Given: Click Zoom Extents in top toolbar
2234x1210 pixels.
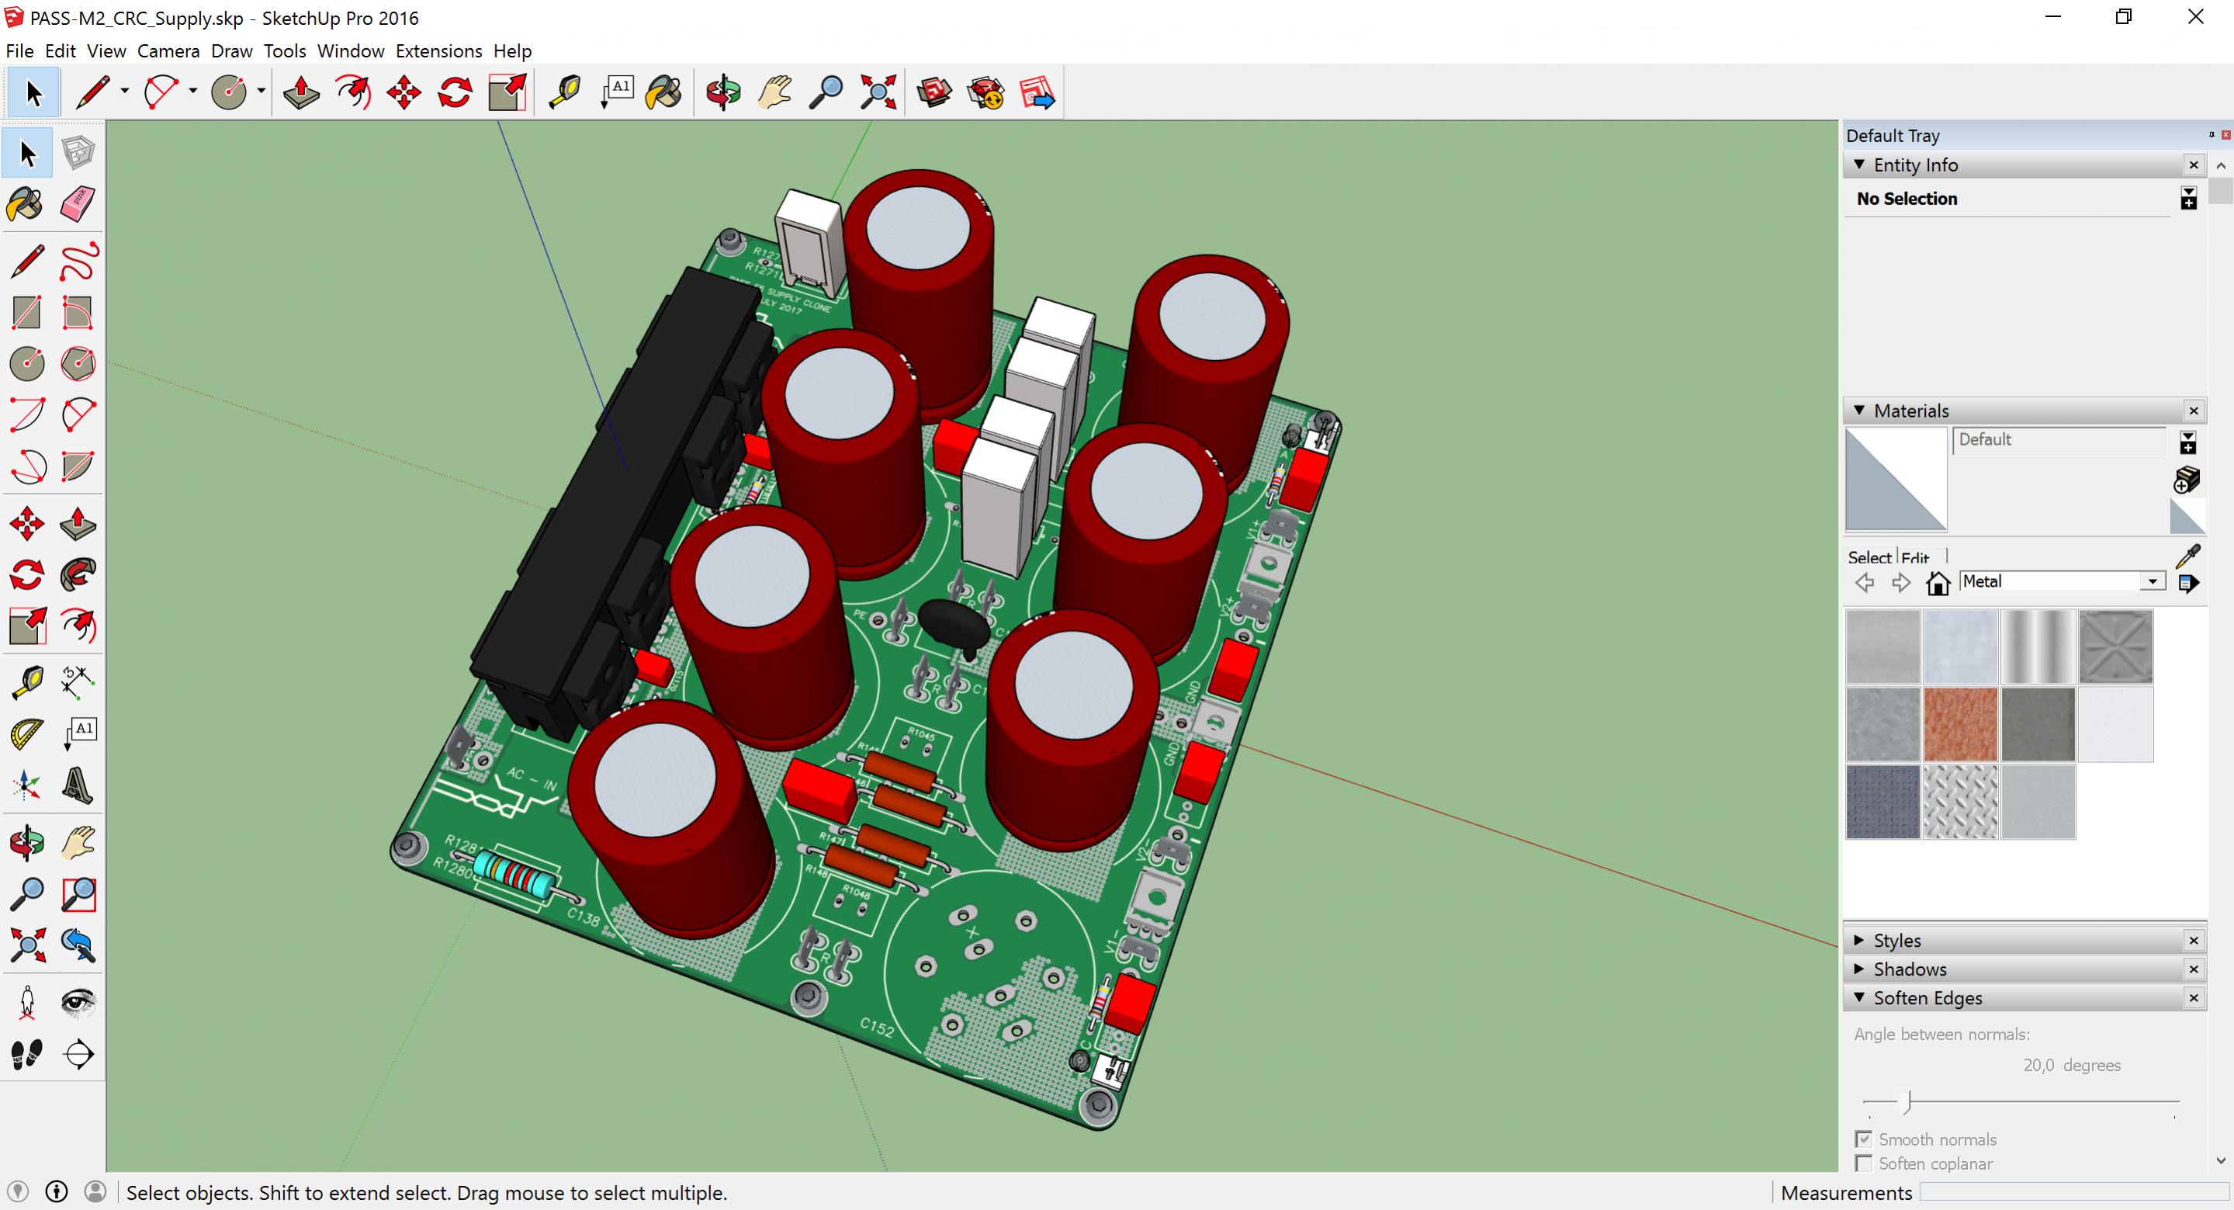Looking at the screenshot, I should 878,92.
